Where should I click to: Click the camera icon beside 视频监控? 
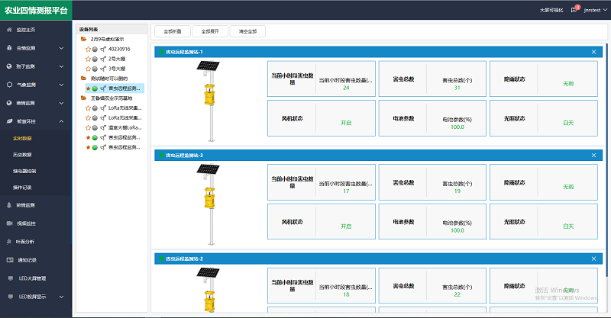tap(9, 223)
